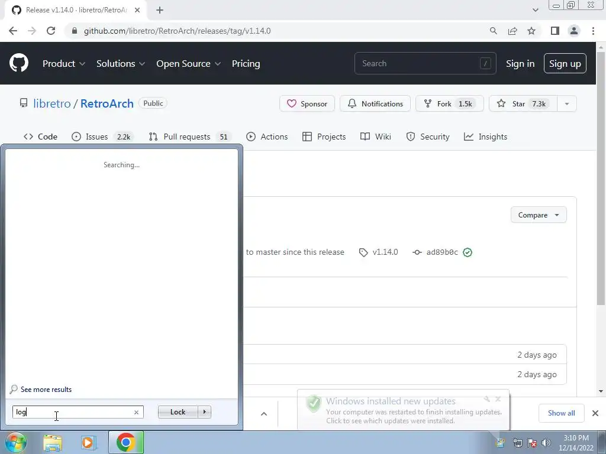Click the Windows installed new updates notification

coord(404,410)
